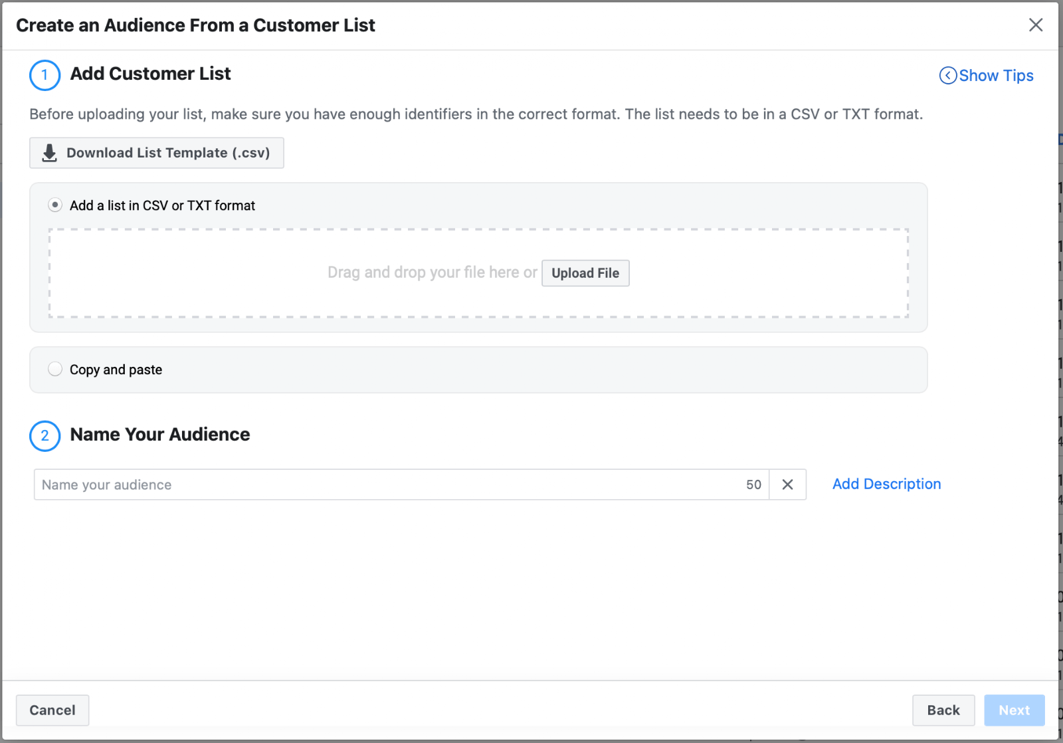Focus the Name your audience field
This screenshot has height=743, width=1063.
401,484
